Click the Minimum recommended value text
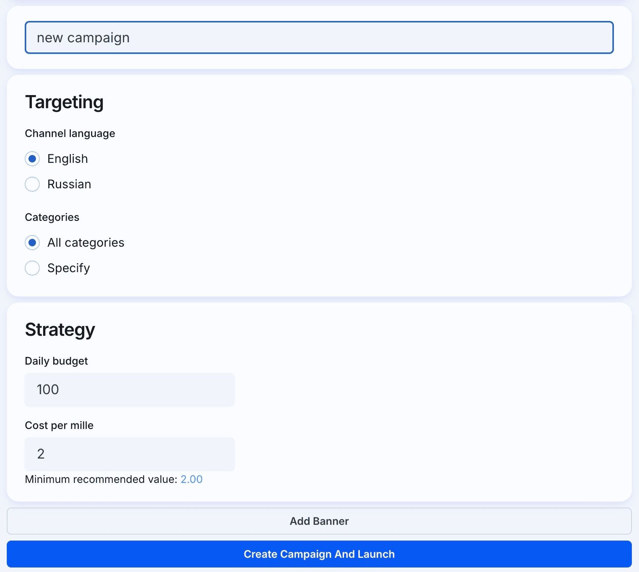The width and height of the screenshot is (639, 572). 101,479
